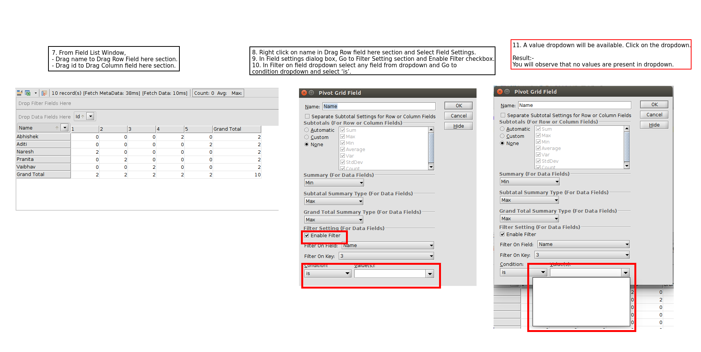Click the subtotals list scroll-down arrow in the middle dialog
The image size is (701, 352).
(431, 167)
